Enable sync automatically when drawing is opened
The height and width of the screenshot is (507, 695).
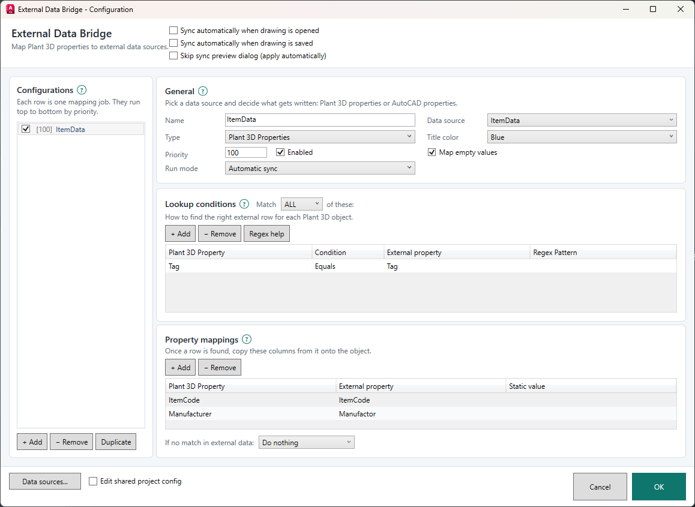(173, 31)
